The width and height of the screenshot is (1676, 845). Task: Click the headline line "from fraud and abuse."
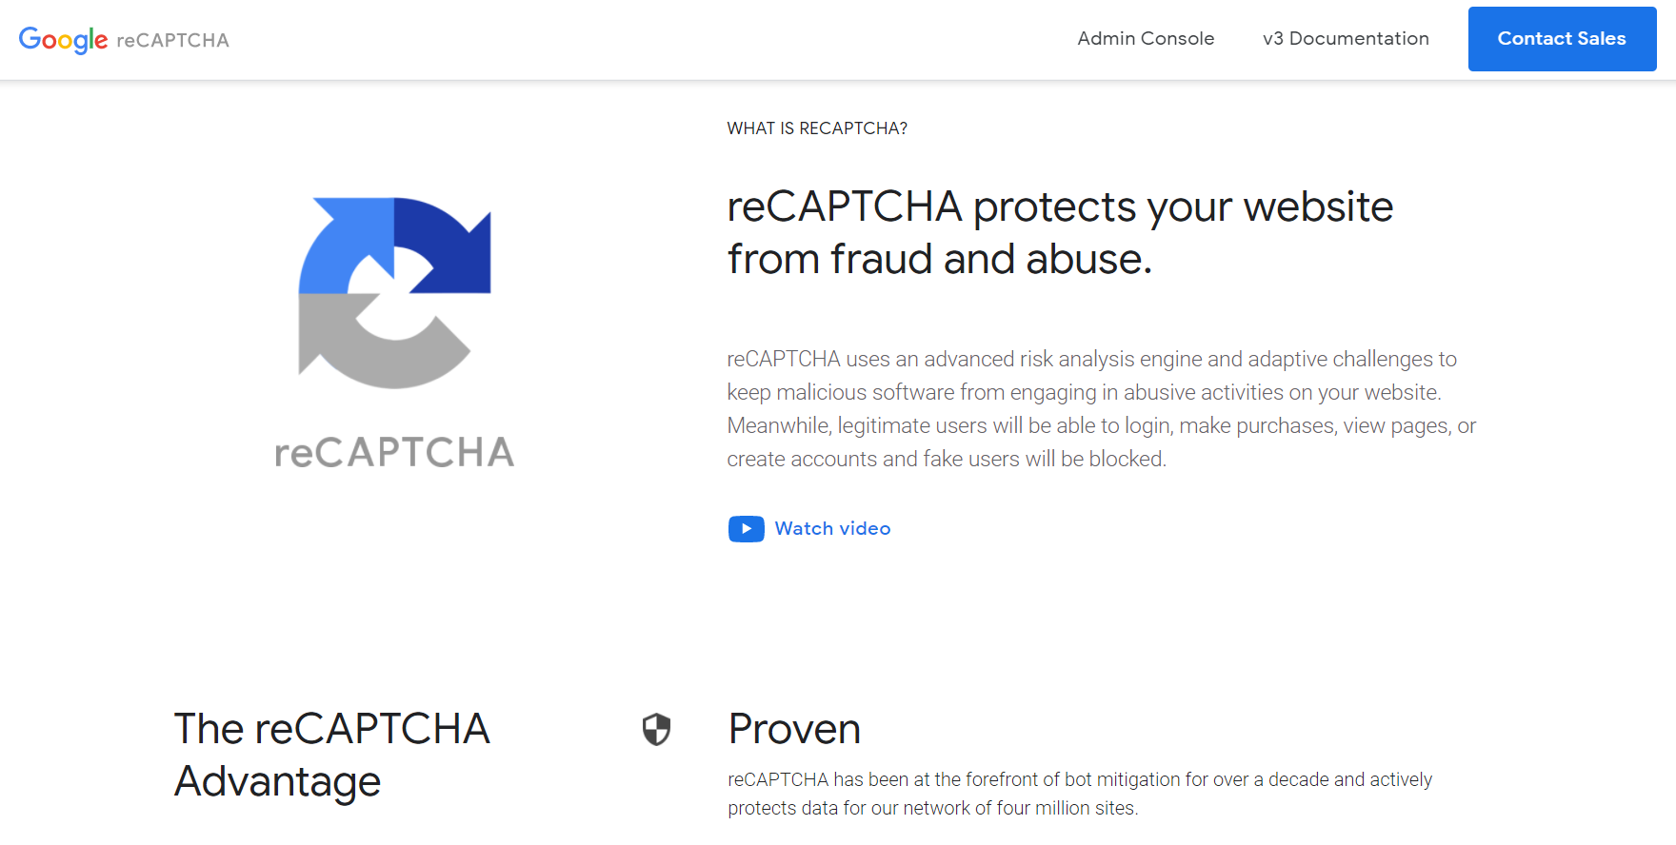pyautogui.click(x=939, y=260)
